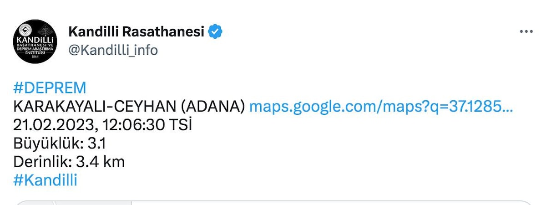The height and width of the screenshot is (205, 546).
Task: Follow the maps.google.com location link
Action: click(x=381, y=107)
